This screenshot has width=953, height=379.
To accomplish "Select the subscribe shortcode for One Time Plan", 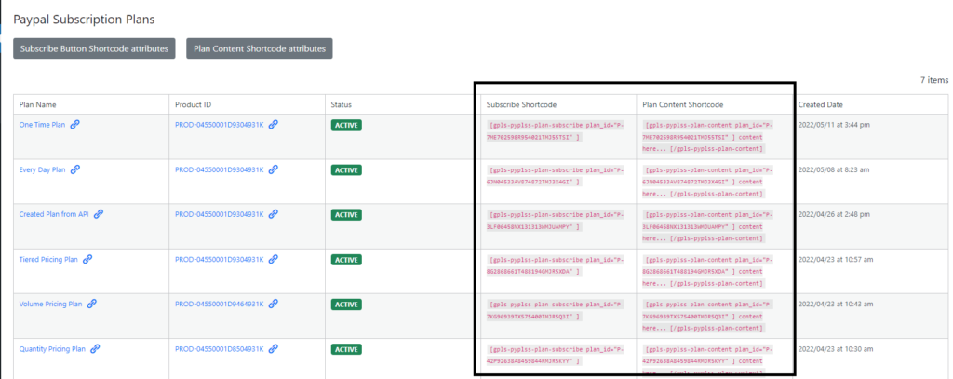I will tap(556, 130).
